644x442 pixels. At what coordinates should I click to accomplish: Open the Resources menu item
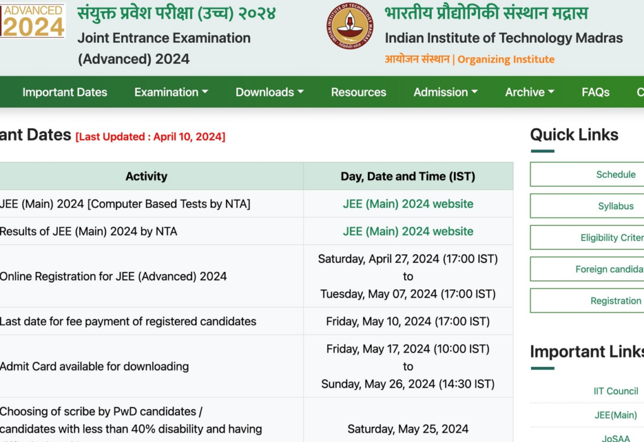point(358,92)
